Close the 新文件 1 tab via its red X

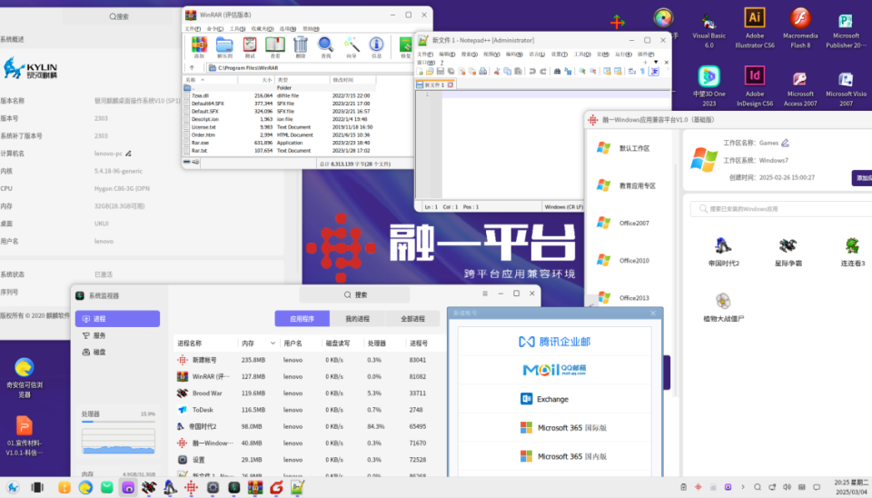[451, 85]
